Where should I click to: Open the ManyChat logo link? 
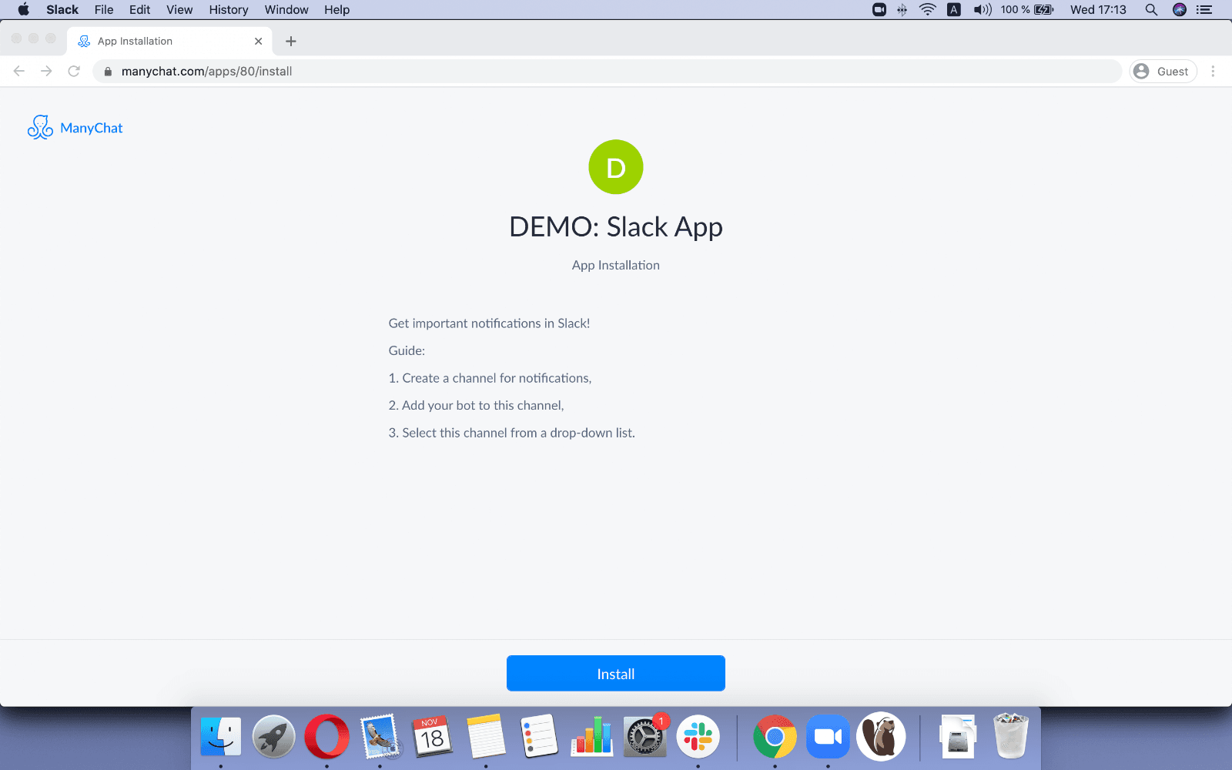[x=75, y=128]
